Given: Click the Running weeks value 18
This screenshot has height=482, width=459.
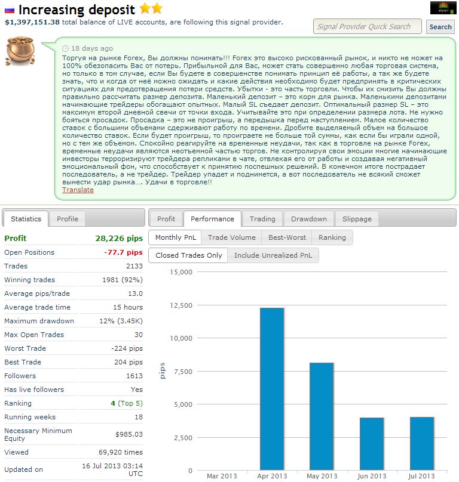Looking at the screenshot, I should pos(139,417).
